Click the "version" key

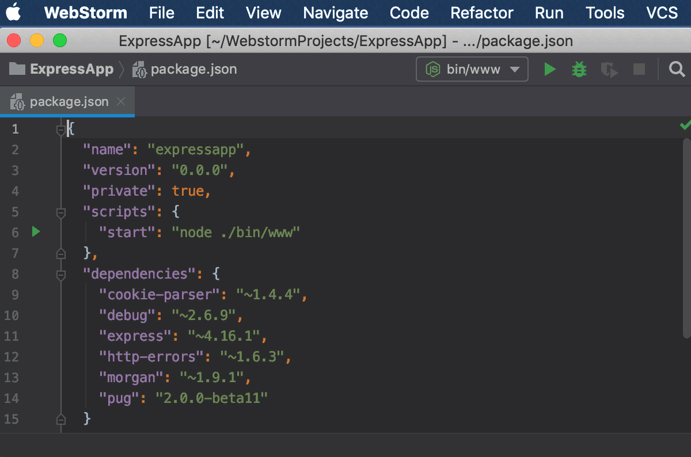coord(120,170)
